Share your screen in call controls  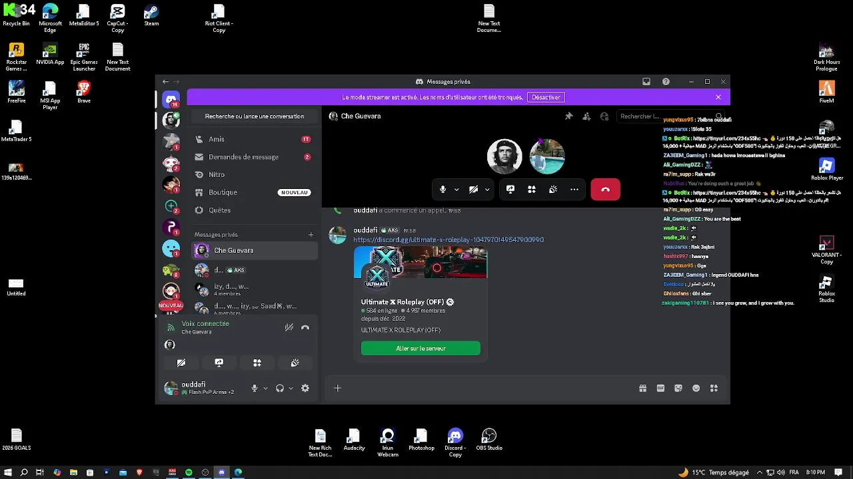[510, 190]
